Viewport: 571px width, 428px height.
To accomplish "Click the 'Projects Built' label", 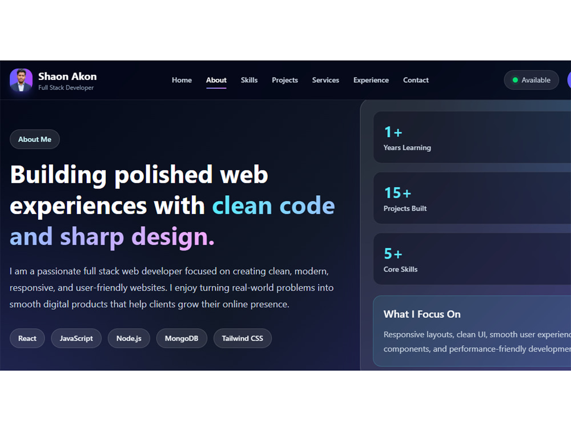I will (405, 208).
